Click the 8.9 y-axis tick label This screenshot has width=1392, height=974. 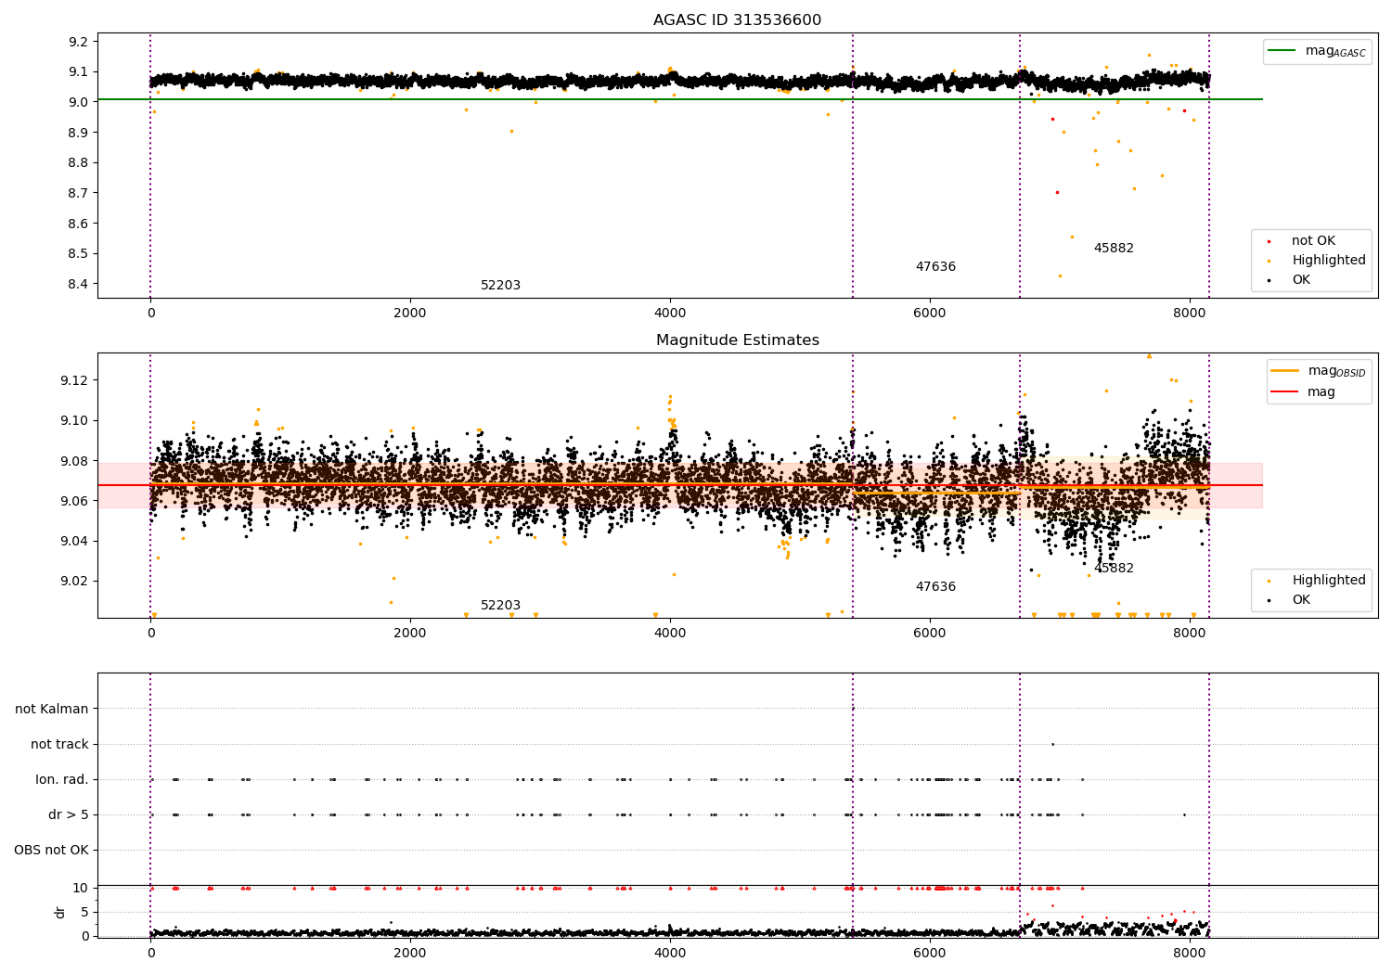[78, 133]
